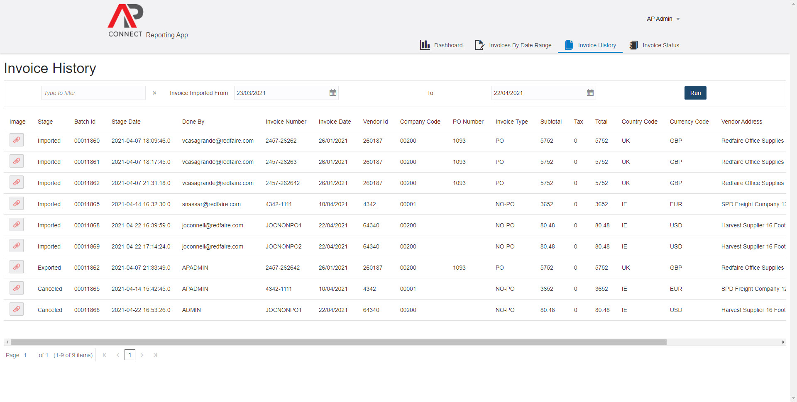Switch to the Dashboard tab
797x402 pixels.
(x=441, y=45)
